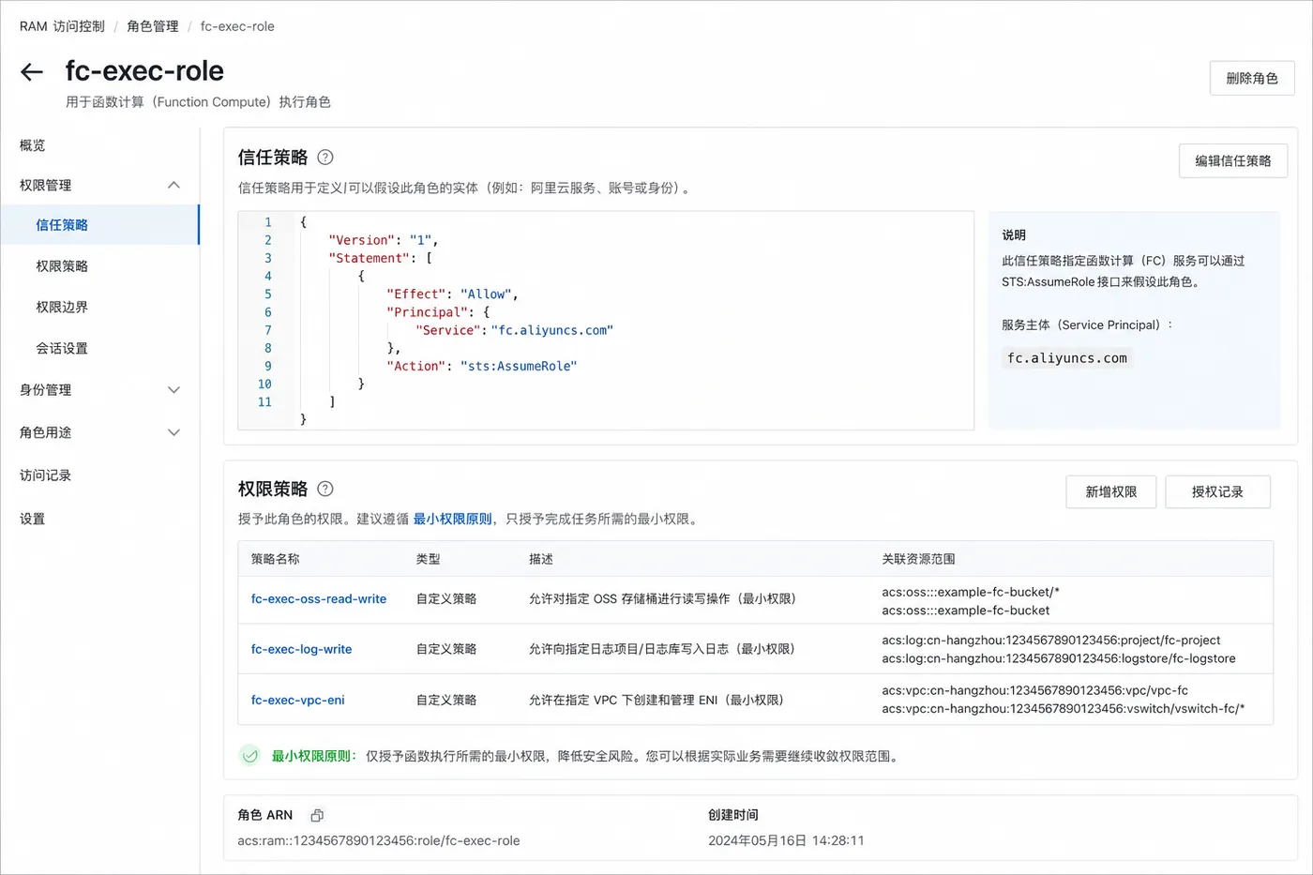Copy the role ARN using copy icon
The image size is (1313, 875).
(317, 815)
